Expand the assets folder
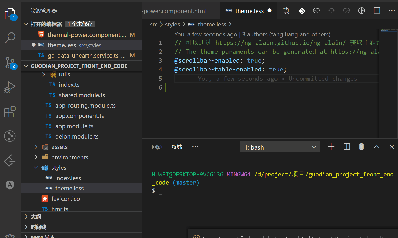The height and width of the screenshot is (238, 398). 36,147
